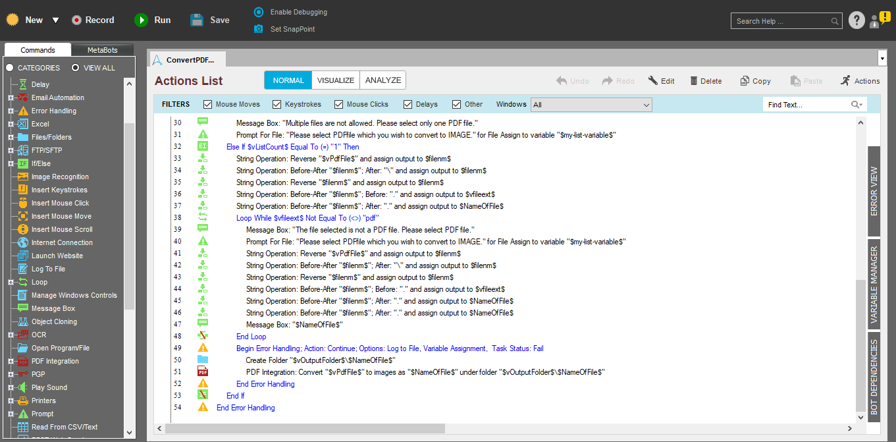
Task: Click the Copy icon in the toolbar
Action: tap(745, 81)
